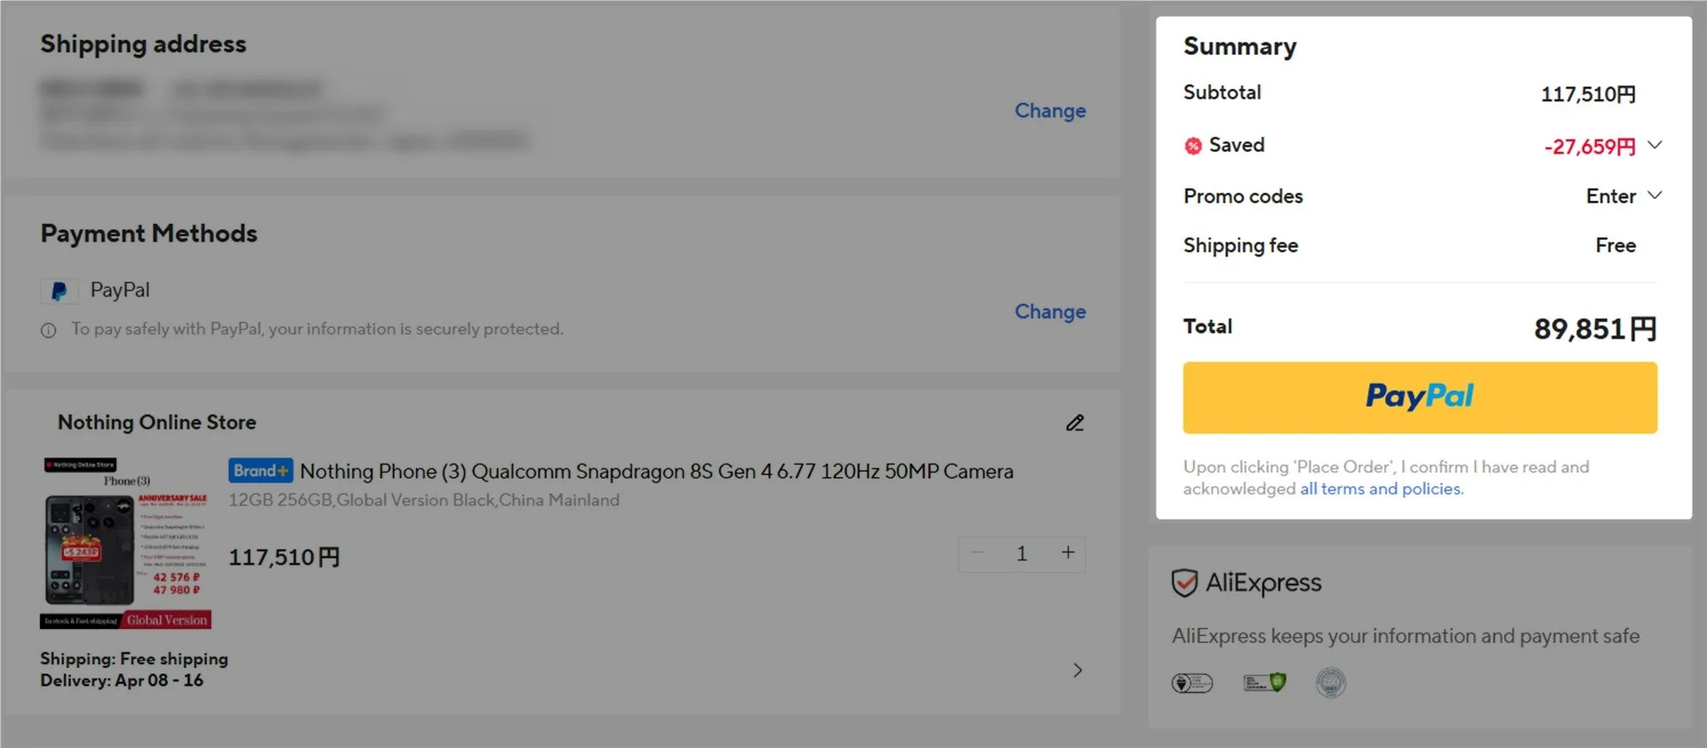Click the round seal security badge

1330,682
